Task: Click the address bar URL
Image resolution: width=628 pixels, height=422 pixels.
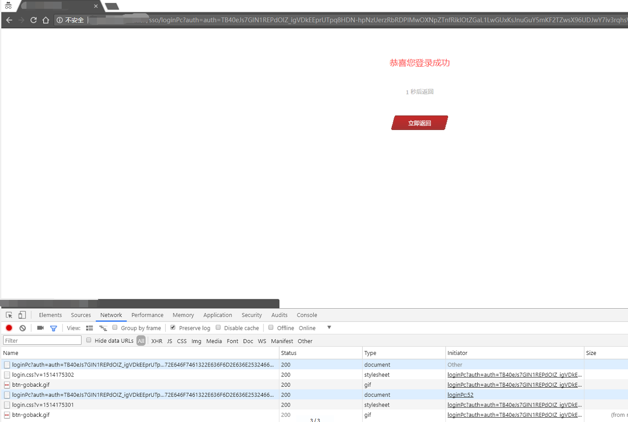Action: pos(358,20)
